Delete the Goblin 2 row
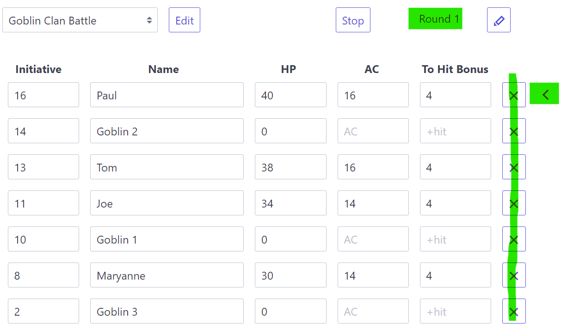The width and height of the screenshot is (561, 330). (513, 131)
